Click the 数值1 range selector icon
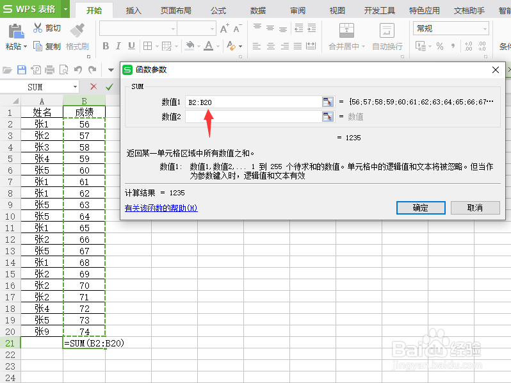511x383 pixels. pyautogui.click(x=328, y=102)
